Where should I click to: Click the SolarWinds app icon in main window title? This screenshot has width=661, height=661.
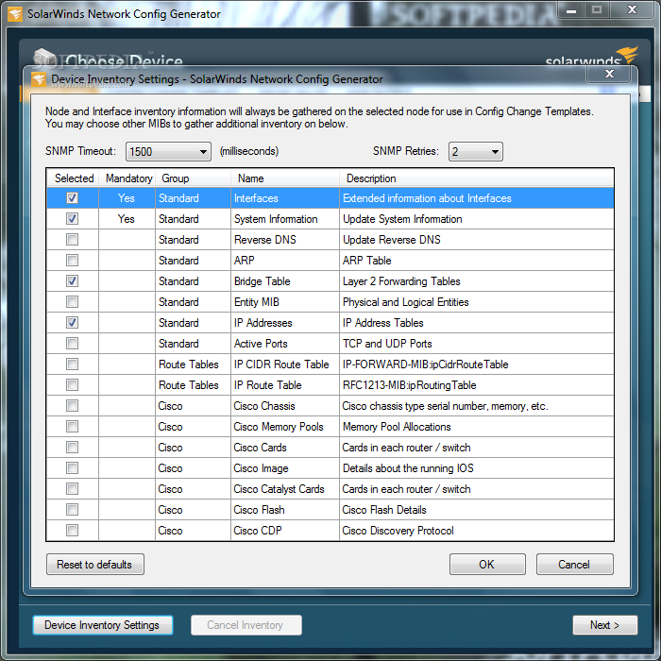pos(16,14)
